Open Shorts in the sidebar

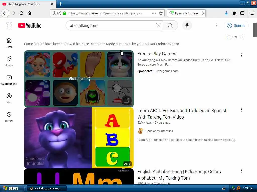[x=9, y=61]
